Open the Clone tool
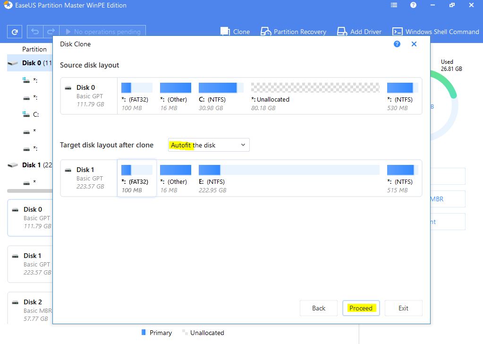Image resolution: width=483 pixels, height=344 pixels. (x=235, y=32)
